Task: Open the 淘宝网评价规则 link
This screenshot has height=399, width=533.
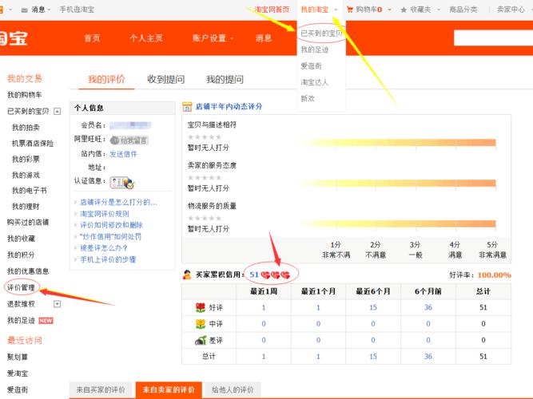Action: coord(105,214)
